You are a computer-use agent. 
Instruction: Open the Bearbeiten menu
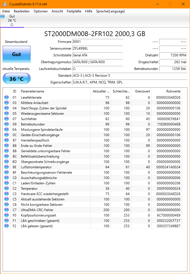[22, 11]
